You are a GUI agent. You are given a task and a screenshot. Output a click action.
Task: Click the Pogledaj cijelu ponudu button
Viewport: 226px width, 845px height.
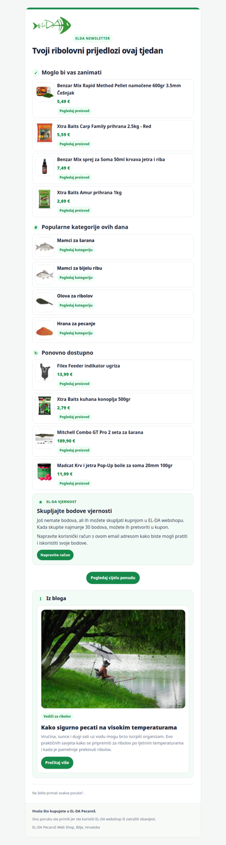pos(113,578)
